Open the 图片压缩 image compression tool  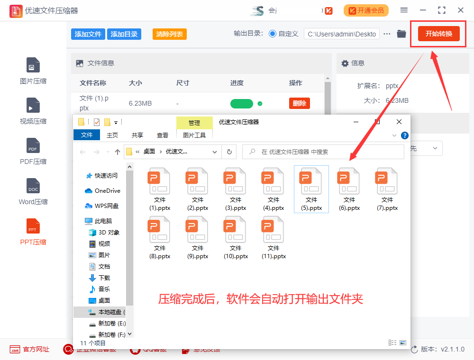[x=33, y=71]
